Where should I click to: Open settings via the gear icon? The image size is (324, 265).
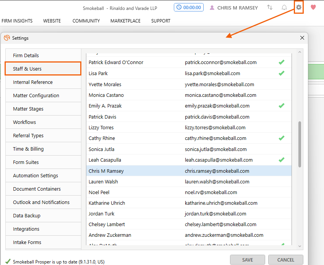[x=298, y=7]
